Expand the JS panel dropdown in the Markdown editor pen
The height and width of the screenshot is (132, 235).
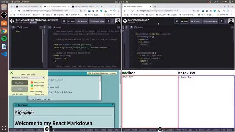coord(232,27)
